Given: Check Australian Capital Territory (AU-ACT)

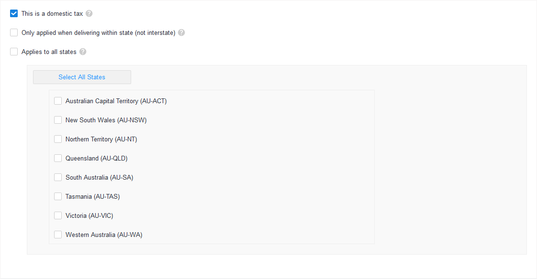Looking at the screenshot, I should pos(58,101).
